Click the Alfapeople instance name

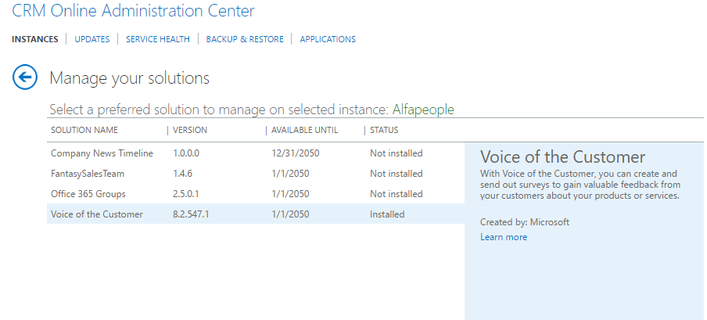(423, 110)
